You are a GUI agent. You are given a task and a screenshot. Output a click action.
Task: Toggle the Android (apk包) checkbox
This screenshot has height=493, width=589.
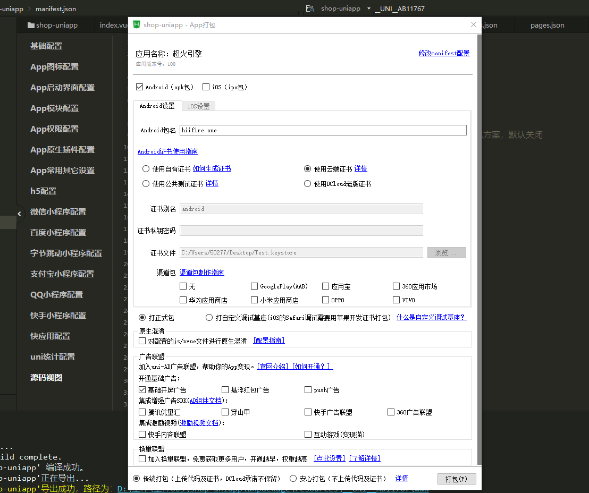point(140,87)
